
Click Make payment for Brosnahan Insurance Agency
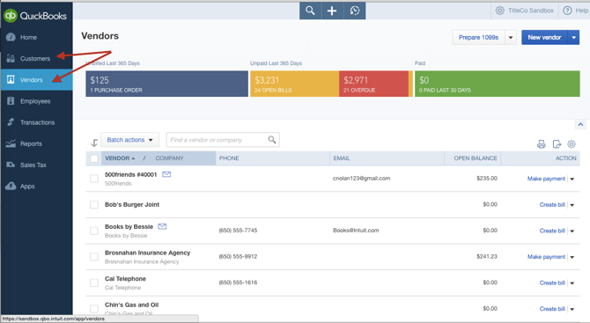[x=546, y=256]
